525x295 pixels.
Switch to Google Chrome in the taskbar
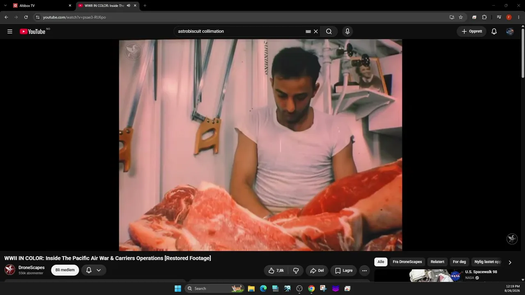311,288
